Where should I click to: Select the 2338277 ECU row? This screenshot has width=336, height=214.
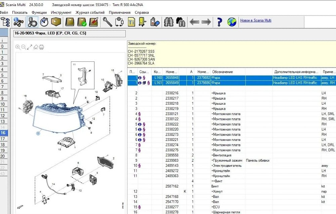coord(232,207)
